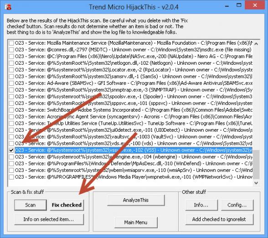Uncheck the highlighted VSS service checkbox
This screenshot has width=268, height=238.
pyautogui.click(x=11, y=150)
